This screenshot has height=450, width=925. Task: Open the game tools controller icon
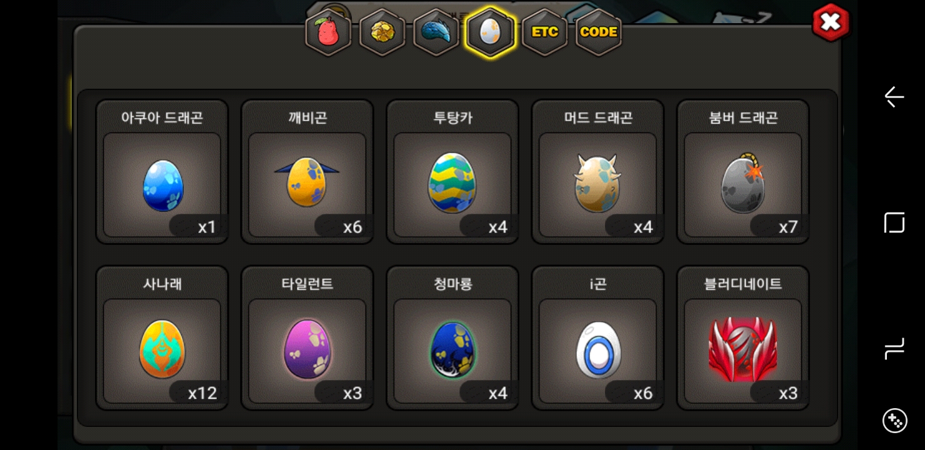tap(894, 421)
